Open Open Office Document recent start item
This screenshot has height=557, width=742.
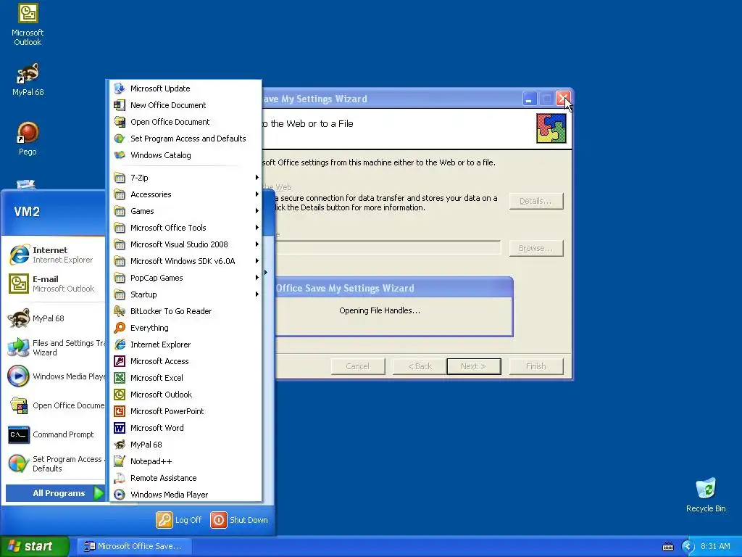coord(55,405)
